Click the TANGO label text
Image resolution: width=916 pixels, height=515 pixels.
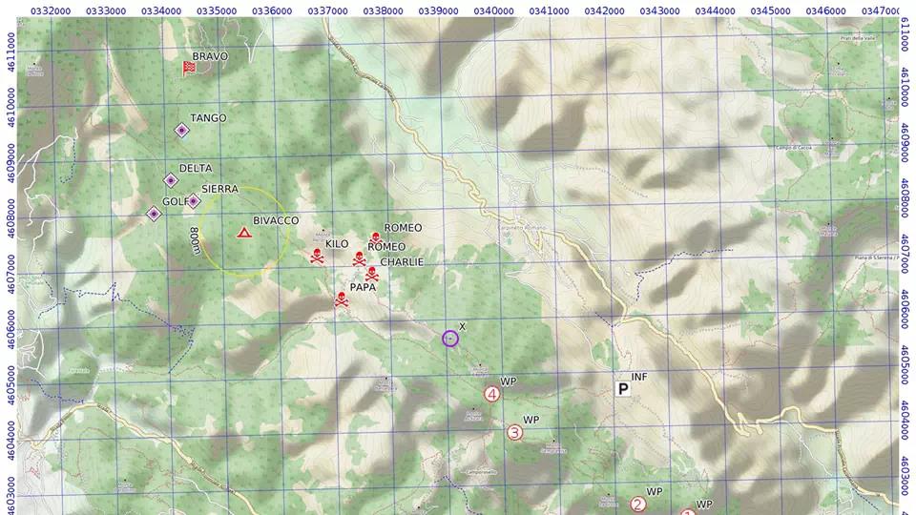pyautogui.click(x=208, y=118)
